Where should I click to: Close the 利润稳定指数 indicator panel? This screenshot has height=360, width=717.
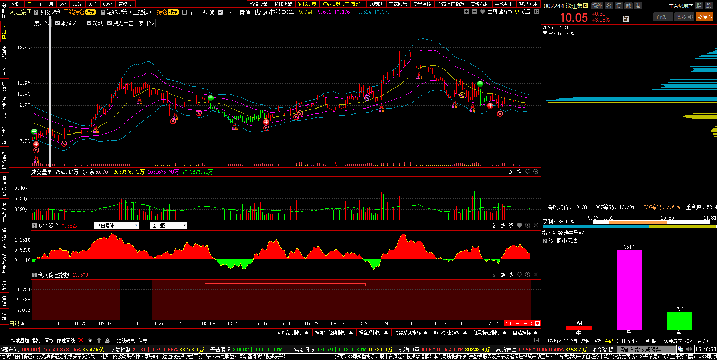click(536, 275)
